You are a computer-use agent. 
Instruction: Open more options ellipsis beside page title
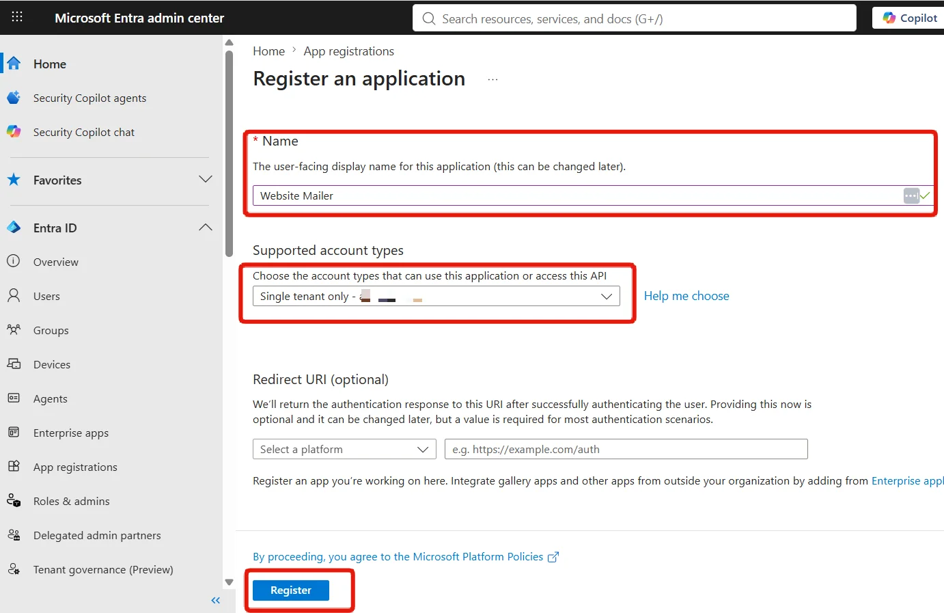(x=492, y=80)
